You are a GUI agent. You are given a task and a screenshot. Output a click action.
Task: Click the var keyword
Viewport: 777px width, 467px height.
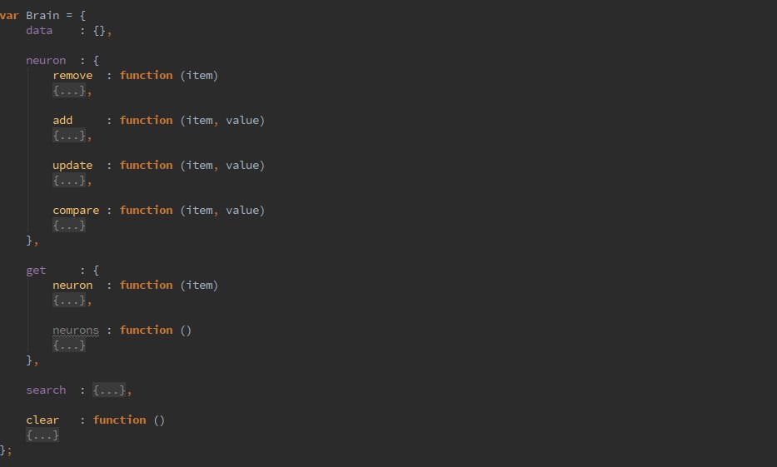(9, 15)
